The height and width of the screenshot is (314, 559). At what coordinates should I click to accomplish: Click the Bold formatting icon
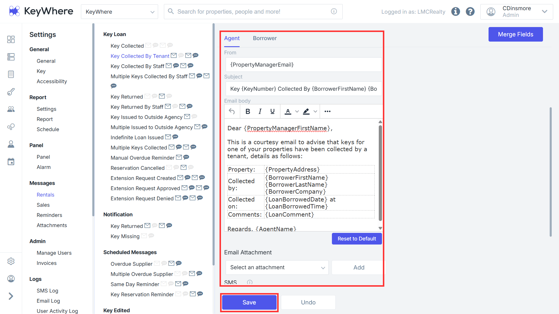tap(248, 111)
